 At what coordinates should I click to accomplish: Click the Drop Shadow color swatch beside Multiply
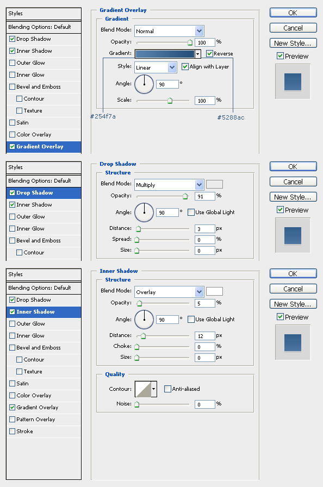[x=214, y=184]
